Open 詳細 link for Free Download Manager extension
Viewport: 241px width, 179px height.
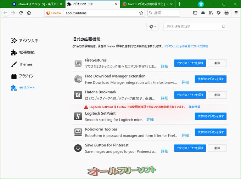point(185,82)
